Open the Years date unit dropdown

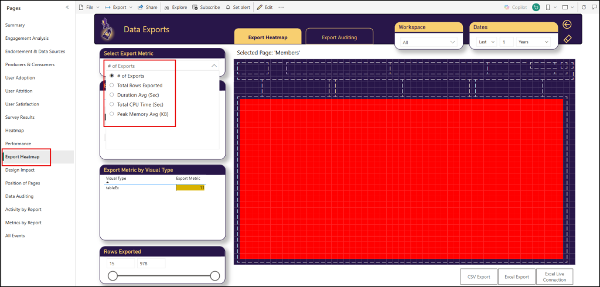(x=533, y=42)
